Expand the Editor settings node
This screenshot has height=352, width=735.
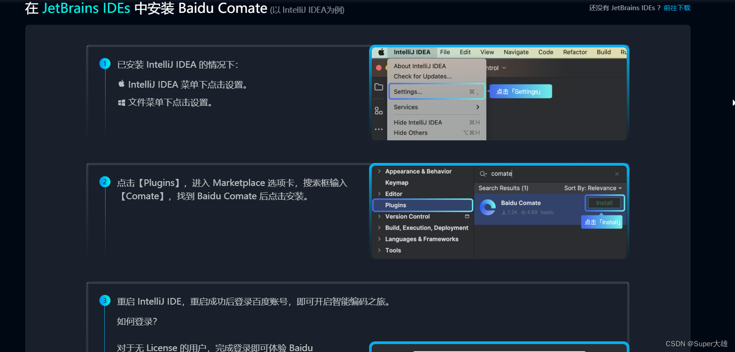point(379,194)
